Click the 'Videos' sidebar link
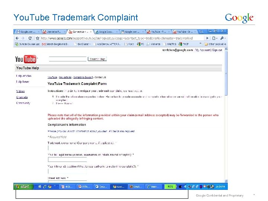The height and width of the screenshot is (201, 268). (x=20, y=91)
